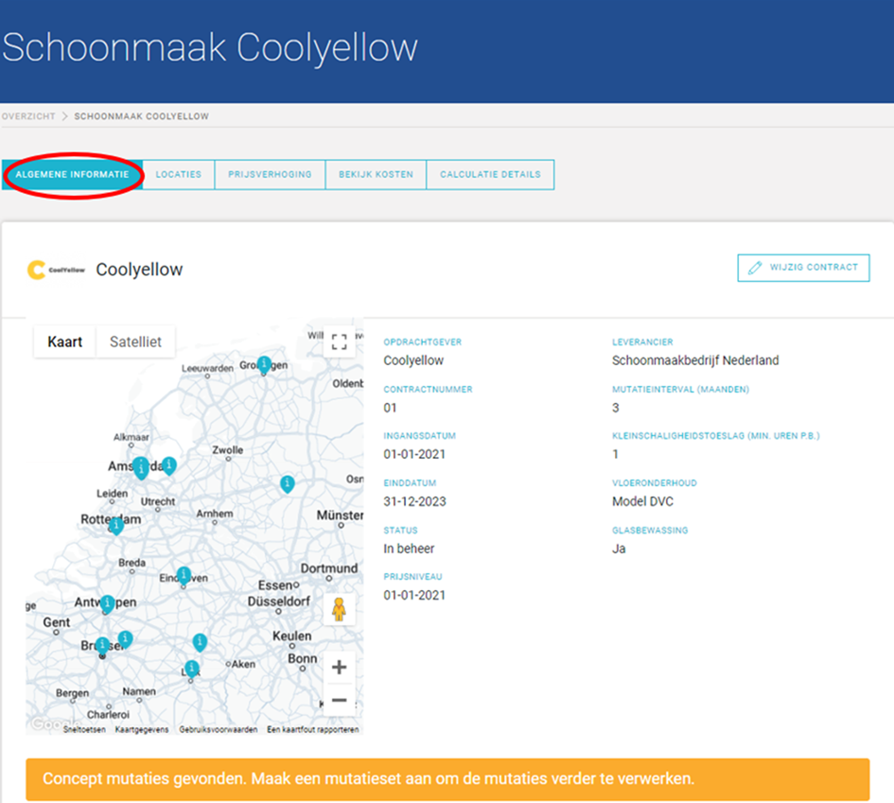Click the Vloeronderhoud value Model DVC

tap(642, 501)
